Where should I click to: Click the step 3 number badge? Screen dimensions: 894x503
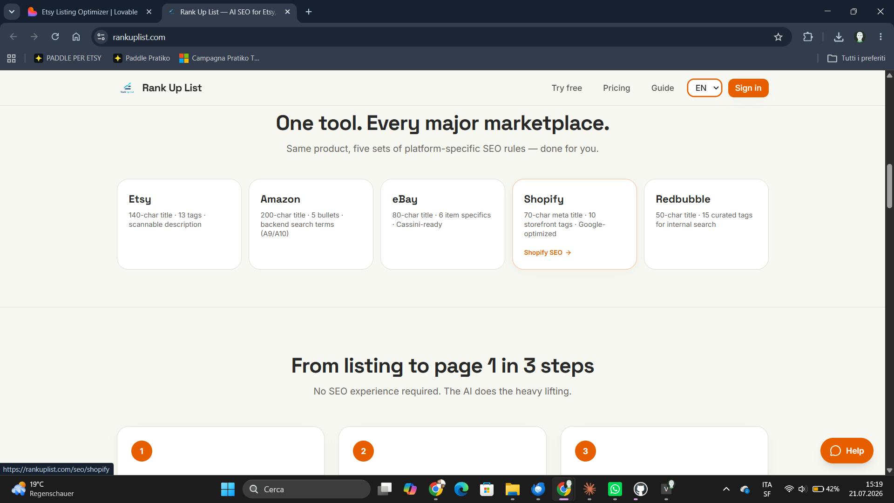coord(585,451)
